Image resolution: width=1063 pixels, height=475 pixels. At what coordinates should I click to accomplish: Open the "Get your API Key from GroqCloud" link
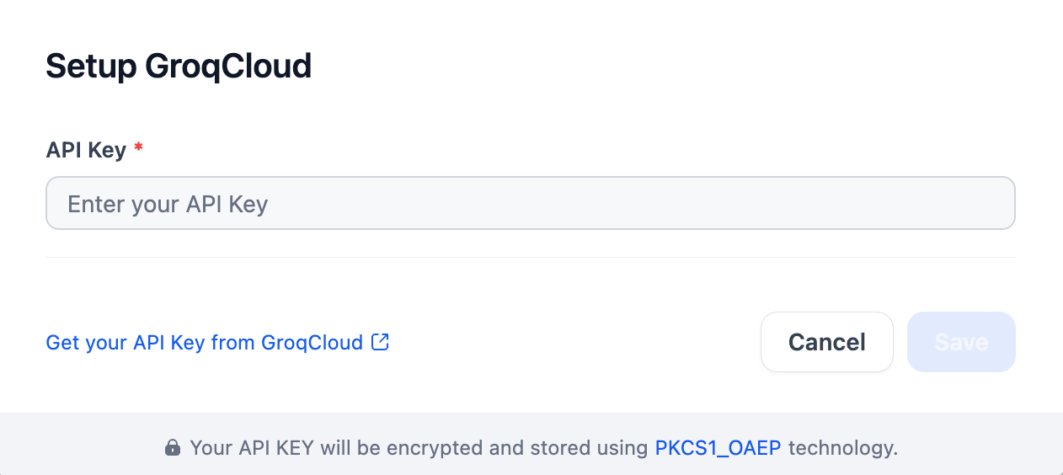(x=205, y=343)
